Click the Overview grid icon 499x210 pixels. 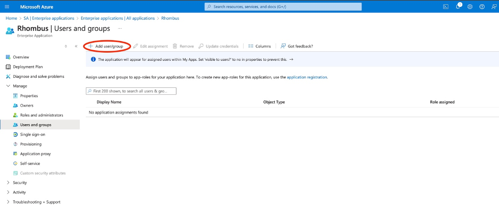pos(8,57)
